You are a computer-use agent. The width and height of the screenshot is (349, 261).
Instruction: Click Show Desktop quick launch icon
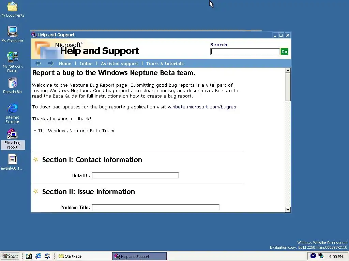point(29,256)
